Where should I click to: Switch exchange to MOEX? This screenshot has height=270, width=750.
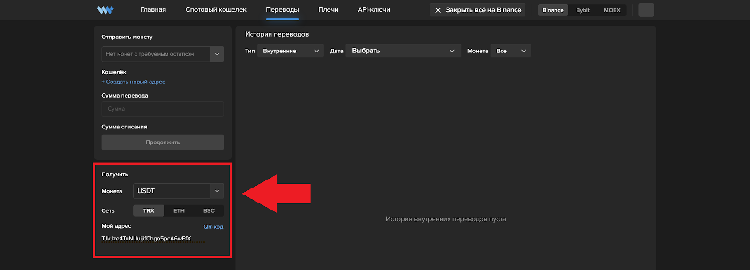pyautogui.click(x=612, y=10)
